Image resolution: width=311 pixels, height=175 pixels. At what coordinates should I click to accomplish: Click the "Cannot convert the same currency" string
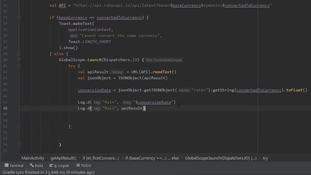click(120, 35)
